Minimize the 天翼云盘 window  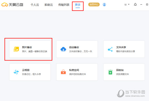tap(141, 4)
